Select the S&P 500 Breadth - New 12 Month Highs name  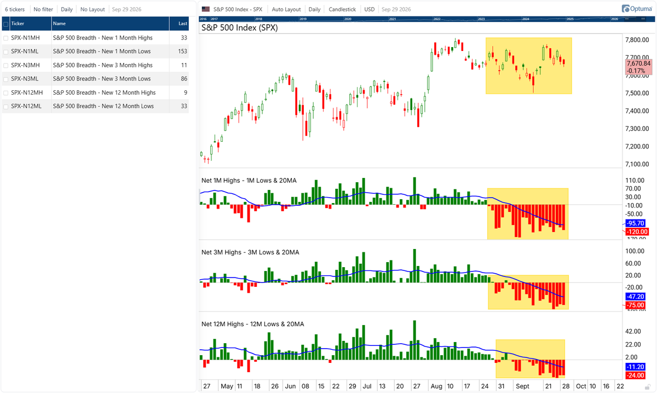[104, 93]
